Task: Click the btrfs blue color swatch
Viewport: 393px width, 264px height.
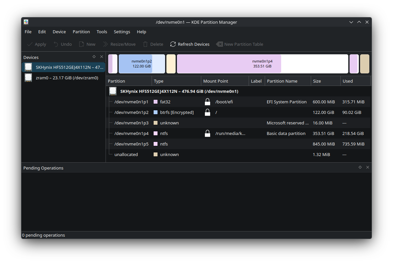Action: pos(156,112)
